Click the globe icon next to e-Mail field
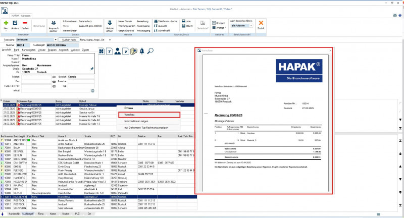Image resolution: width=404 pixels, height=218 pixels. 92,91
